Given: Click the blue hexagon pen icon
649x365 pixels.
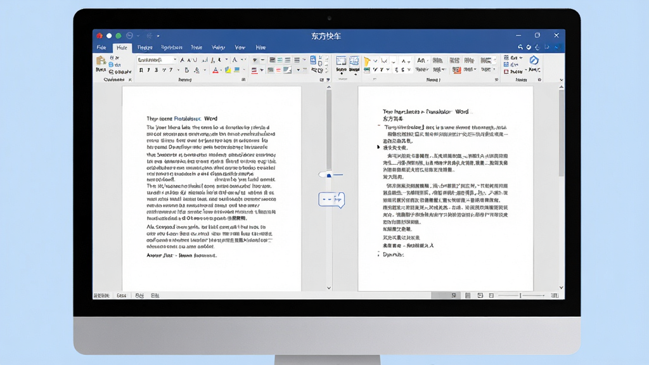Looking at the screenshot, I should 534,60.
